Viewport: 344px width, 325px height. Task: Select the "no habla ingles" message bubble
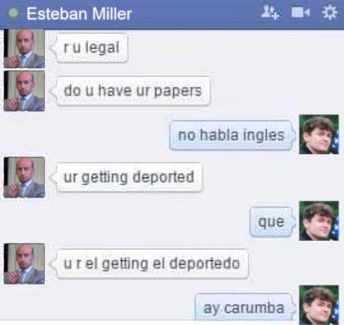tap(231, 135)
